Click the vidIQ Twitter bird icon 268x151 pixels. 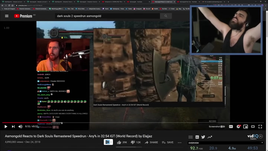pos(203,137)
